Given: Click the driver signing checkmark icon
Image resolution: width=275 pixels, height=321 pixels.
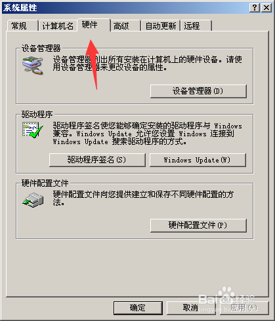Looking at the screenshot, I should click(x=33, y=130).
